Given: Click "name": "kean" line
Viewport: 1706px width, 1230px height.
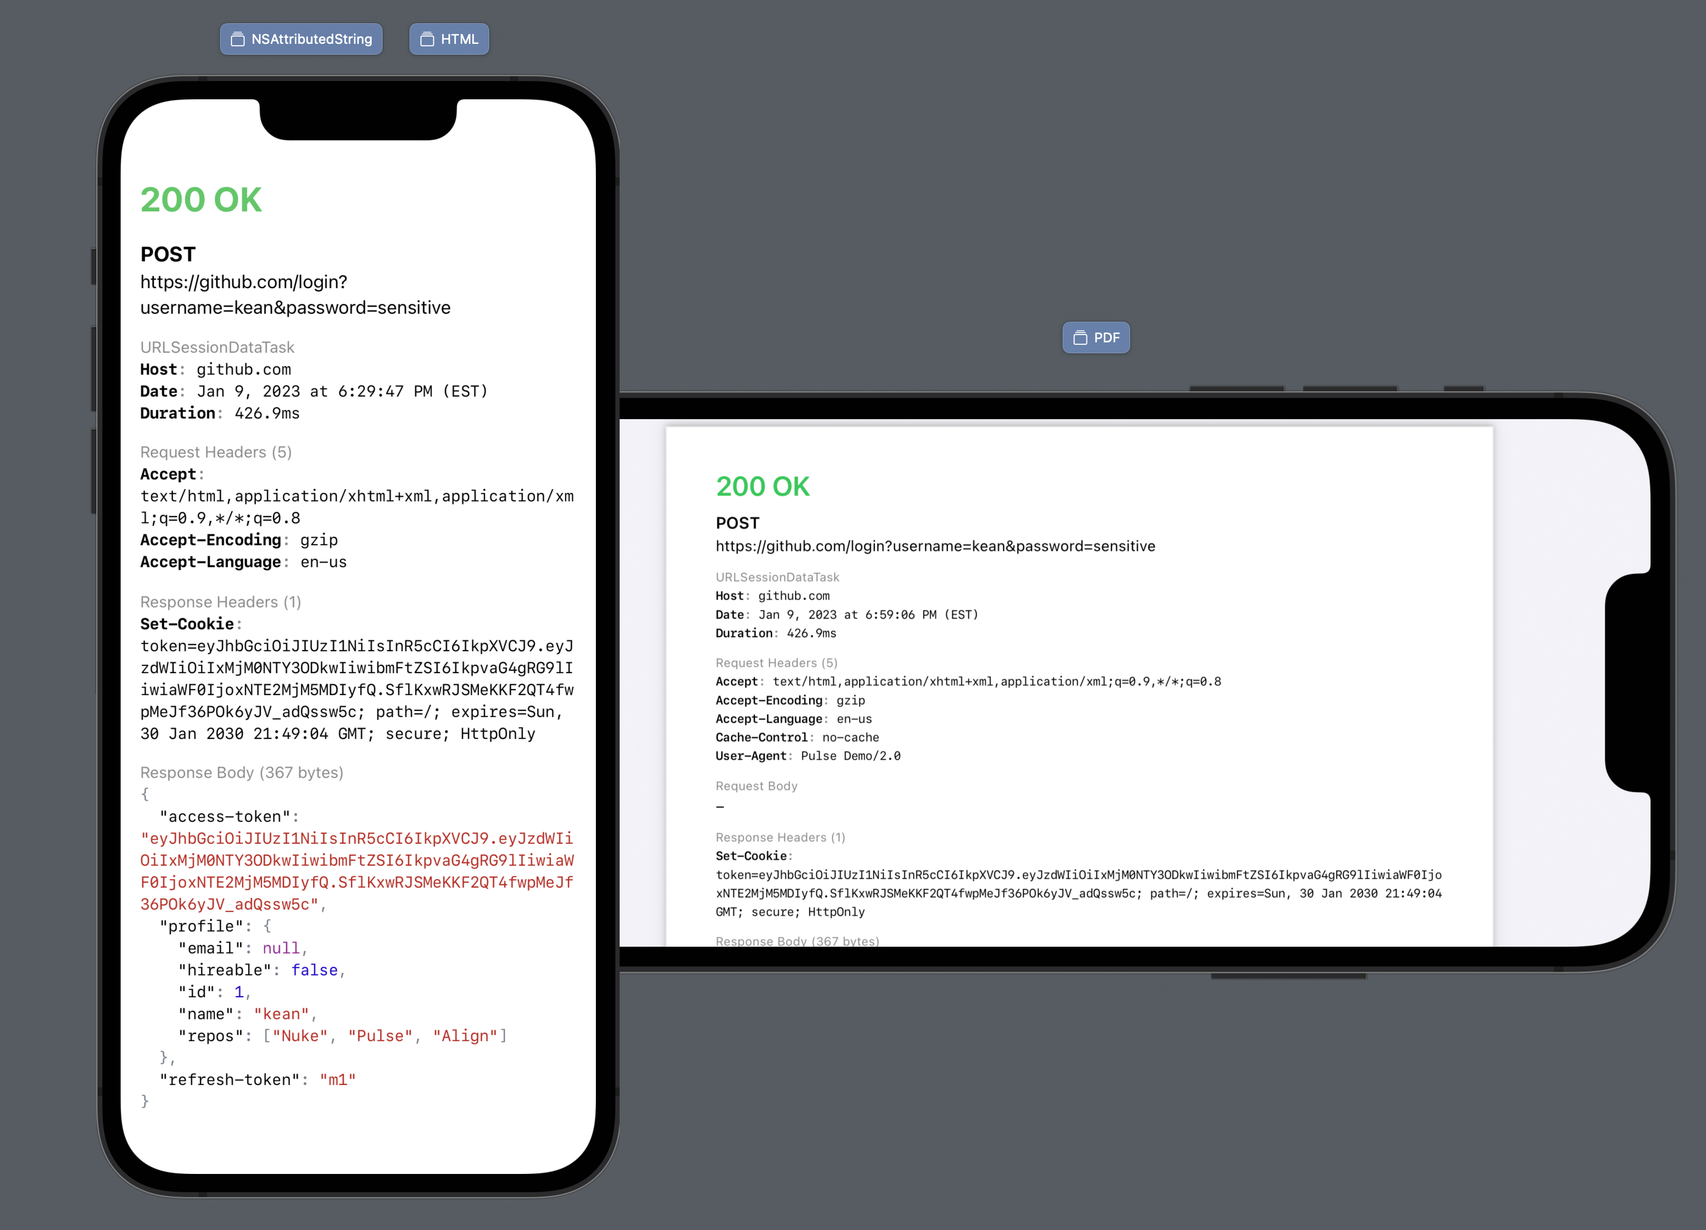Looking at the screenshot, I should point(247,1014).
